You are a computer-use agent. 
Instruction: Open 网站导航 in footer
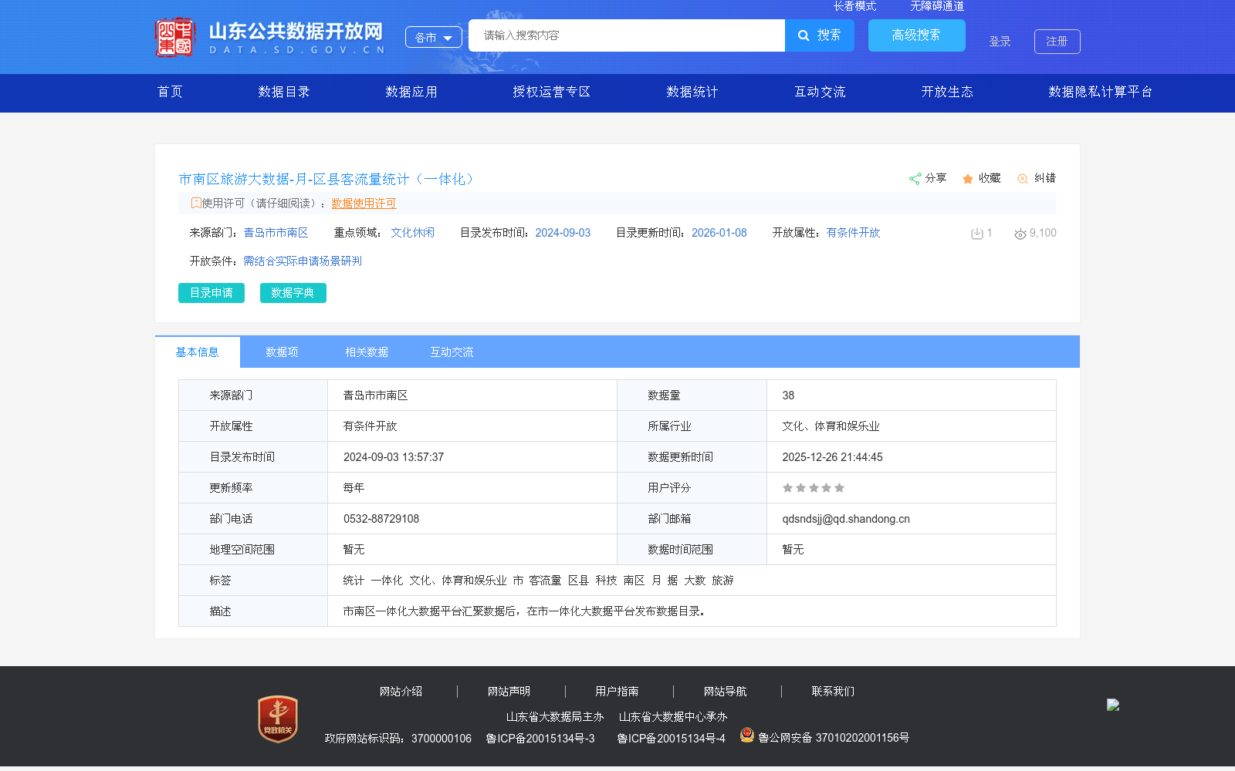pos(726,692)
